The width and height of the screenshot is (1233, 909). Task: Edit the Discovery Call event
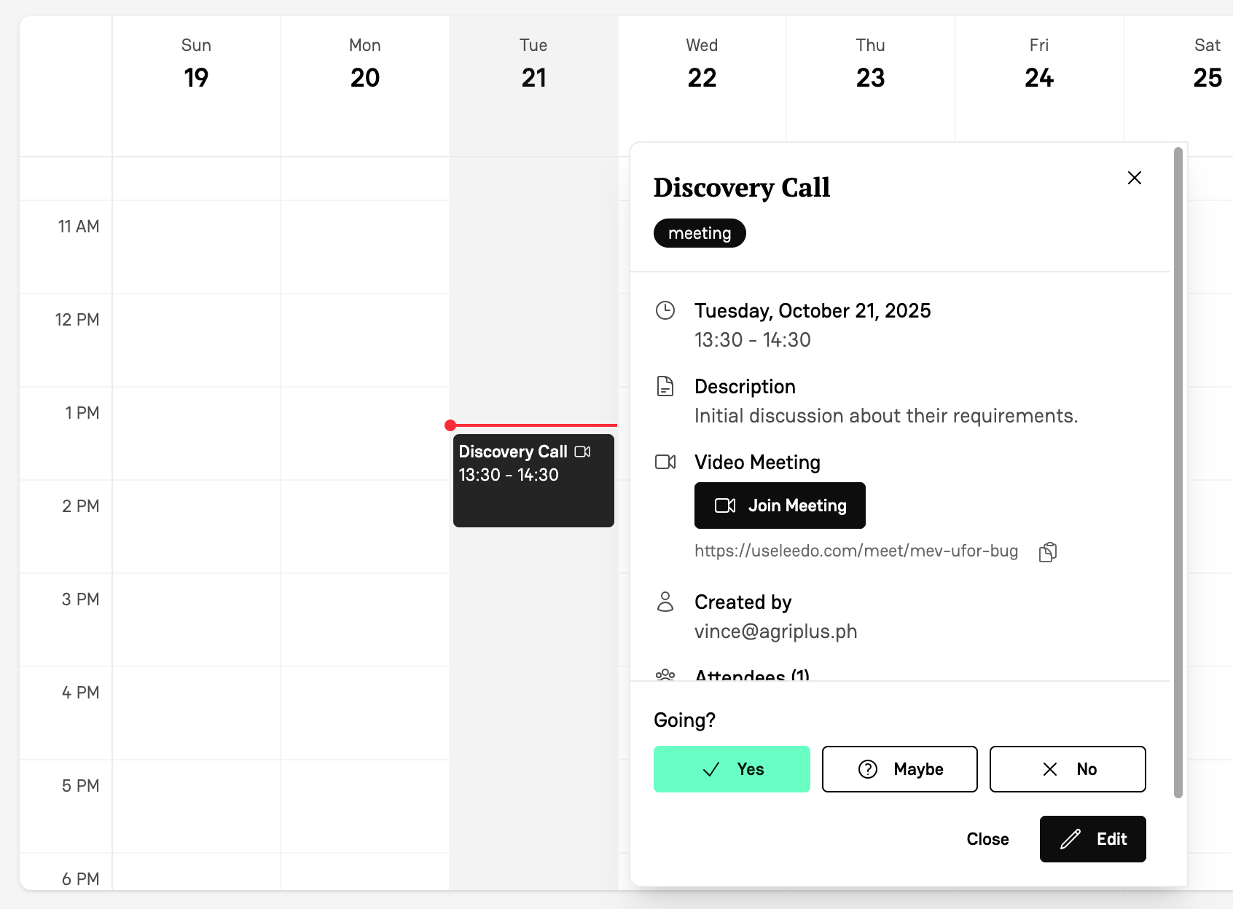1092,839
